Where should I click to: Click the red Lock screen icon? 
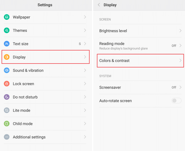point(7,84)
